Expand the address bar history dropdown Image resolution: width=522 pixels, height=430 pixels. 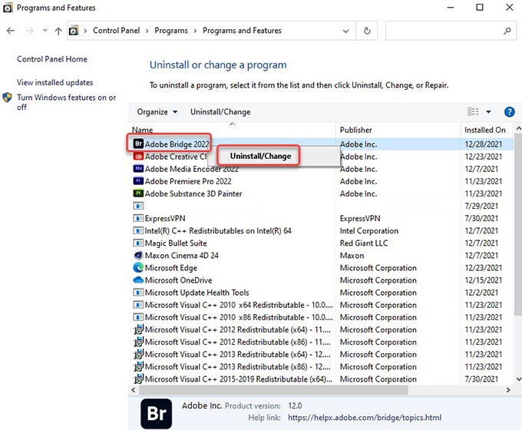345,31
